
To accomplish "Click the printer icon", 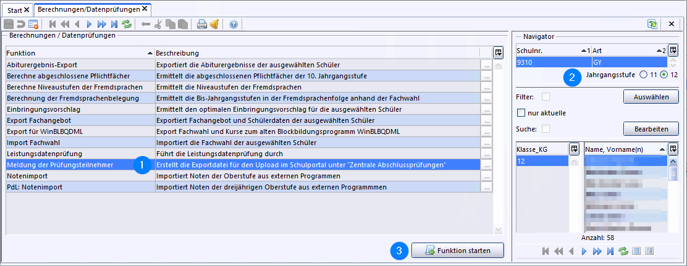I will point(201,24).
